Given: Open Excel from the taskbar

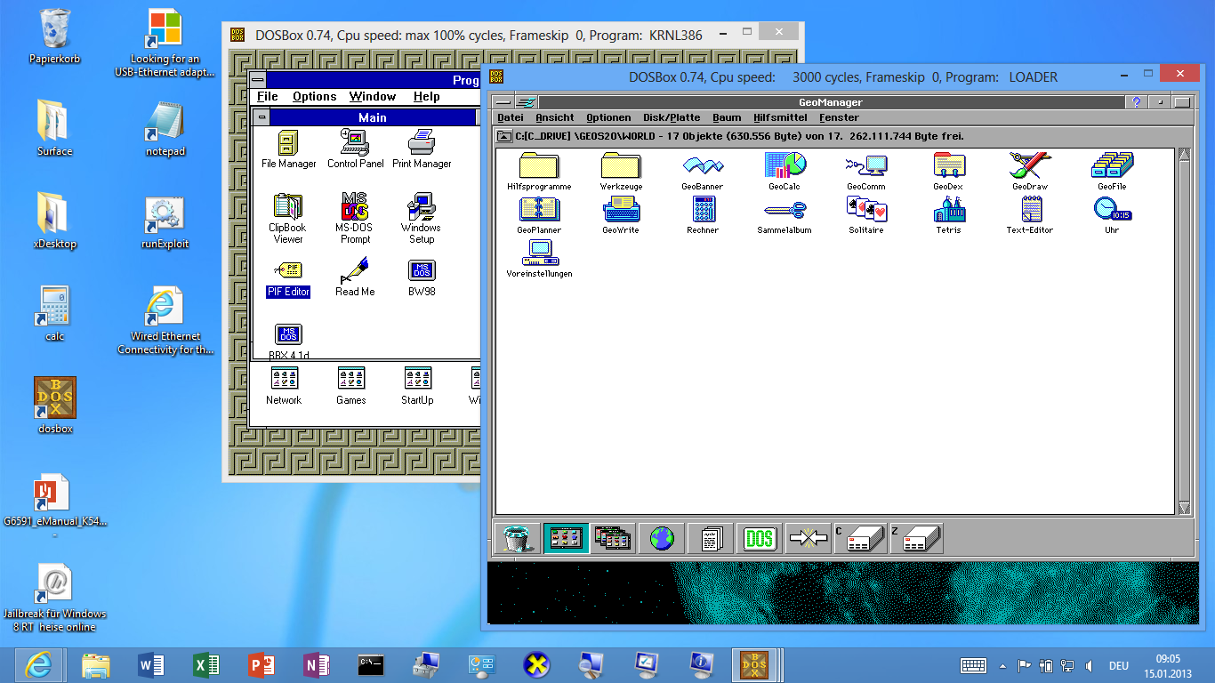Looking at the screenshot, I should [x=206, y=664].
